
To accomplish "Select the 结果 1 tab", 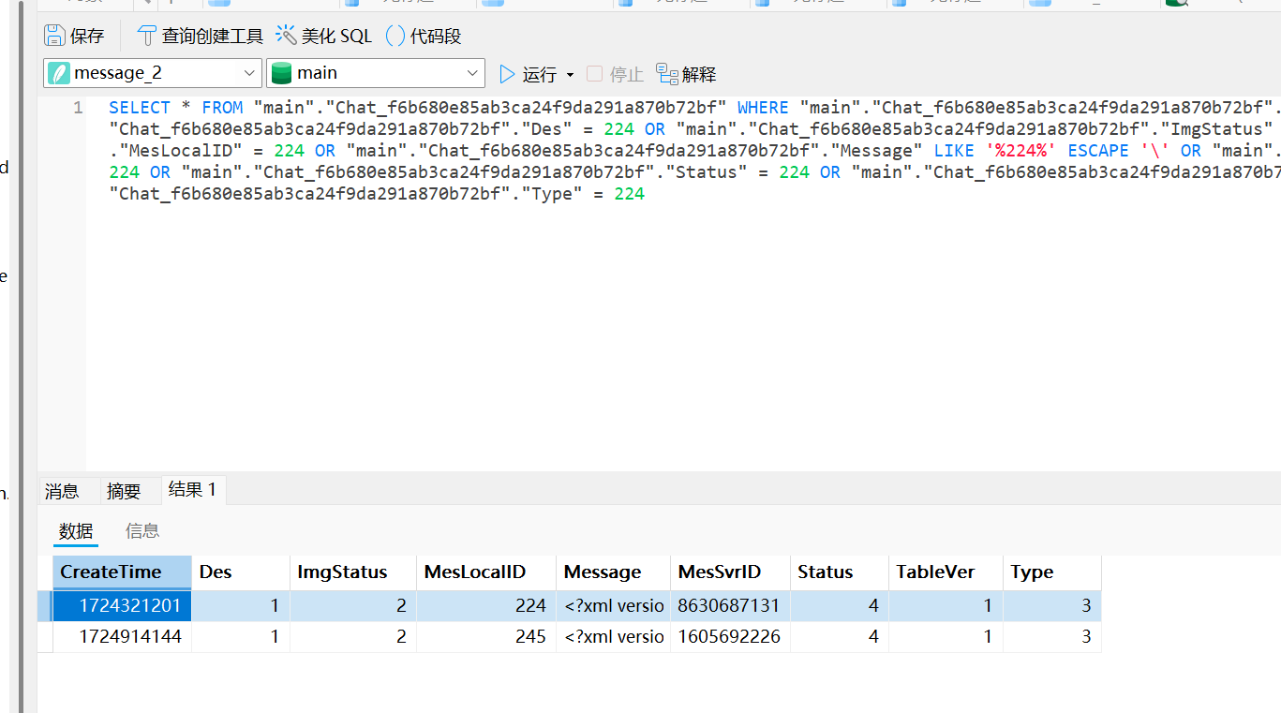I will point(193,489).
